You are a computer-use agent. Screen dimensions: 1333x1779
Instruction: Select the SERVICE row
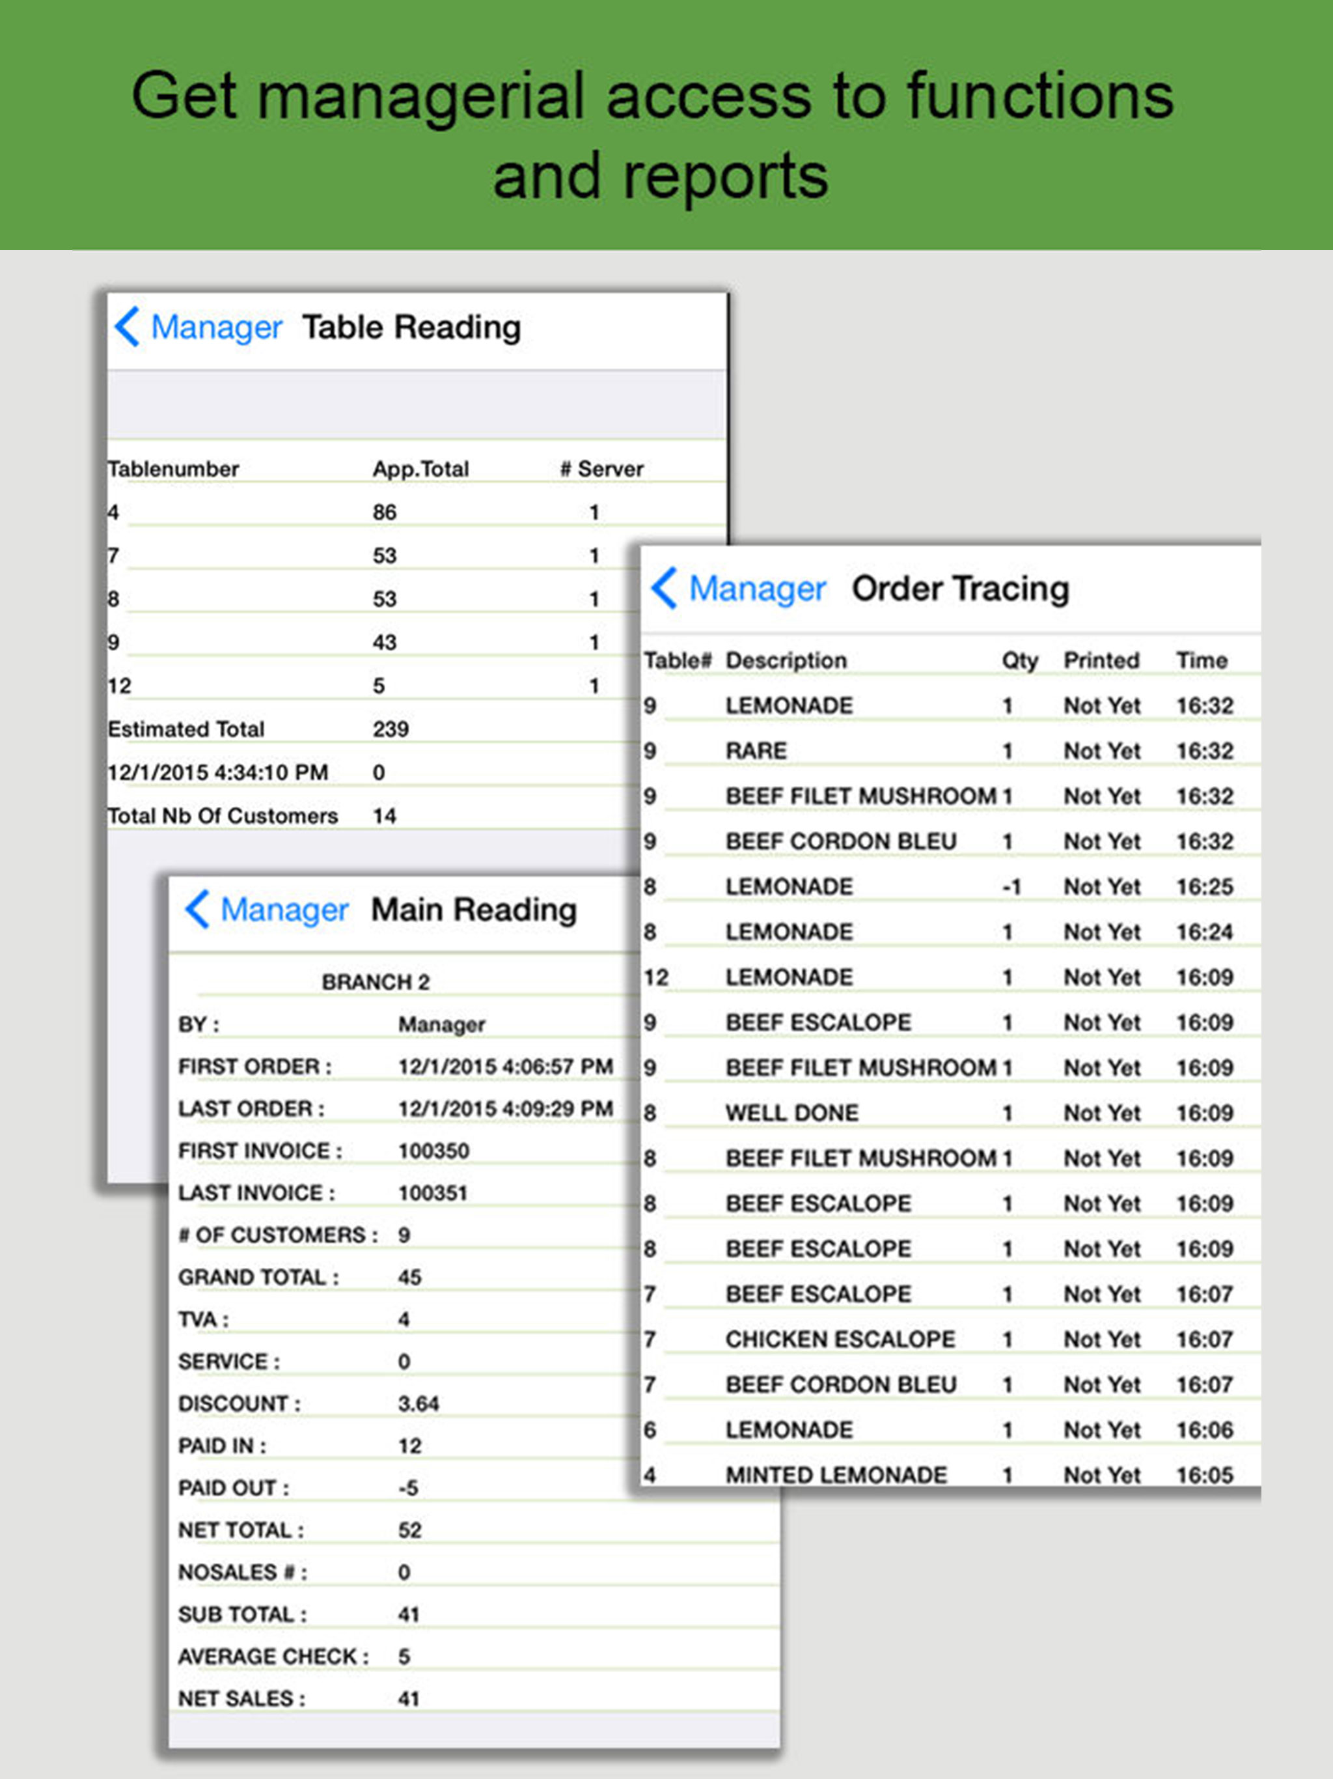pyautogui.click(x=405, y=1362)
